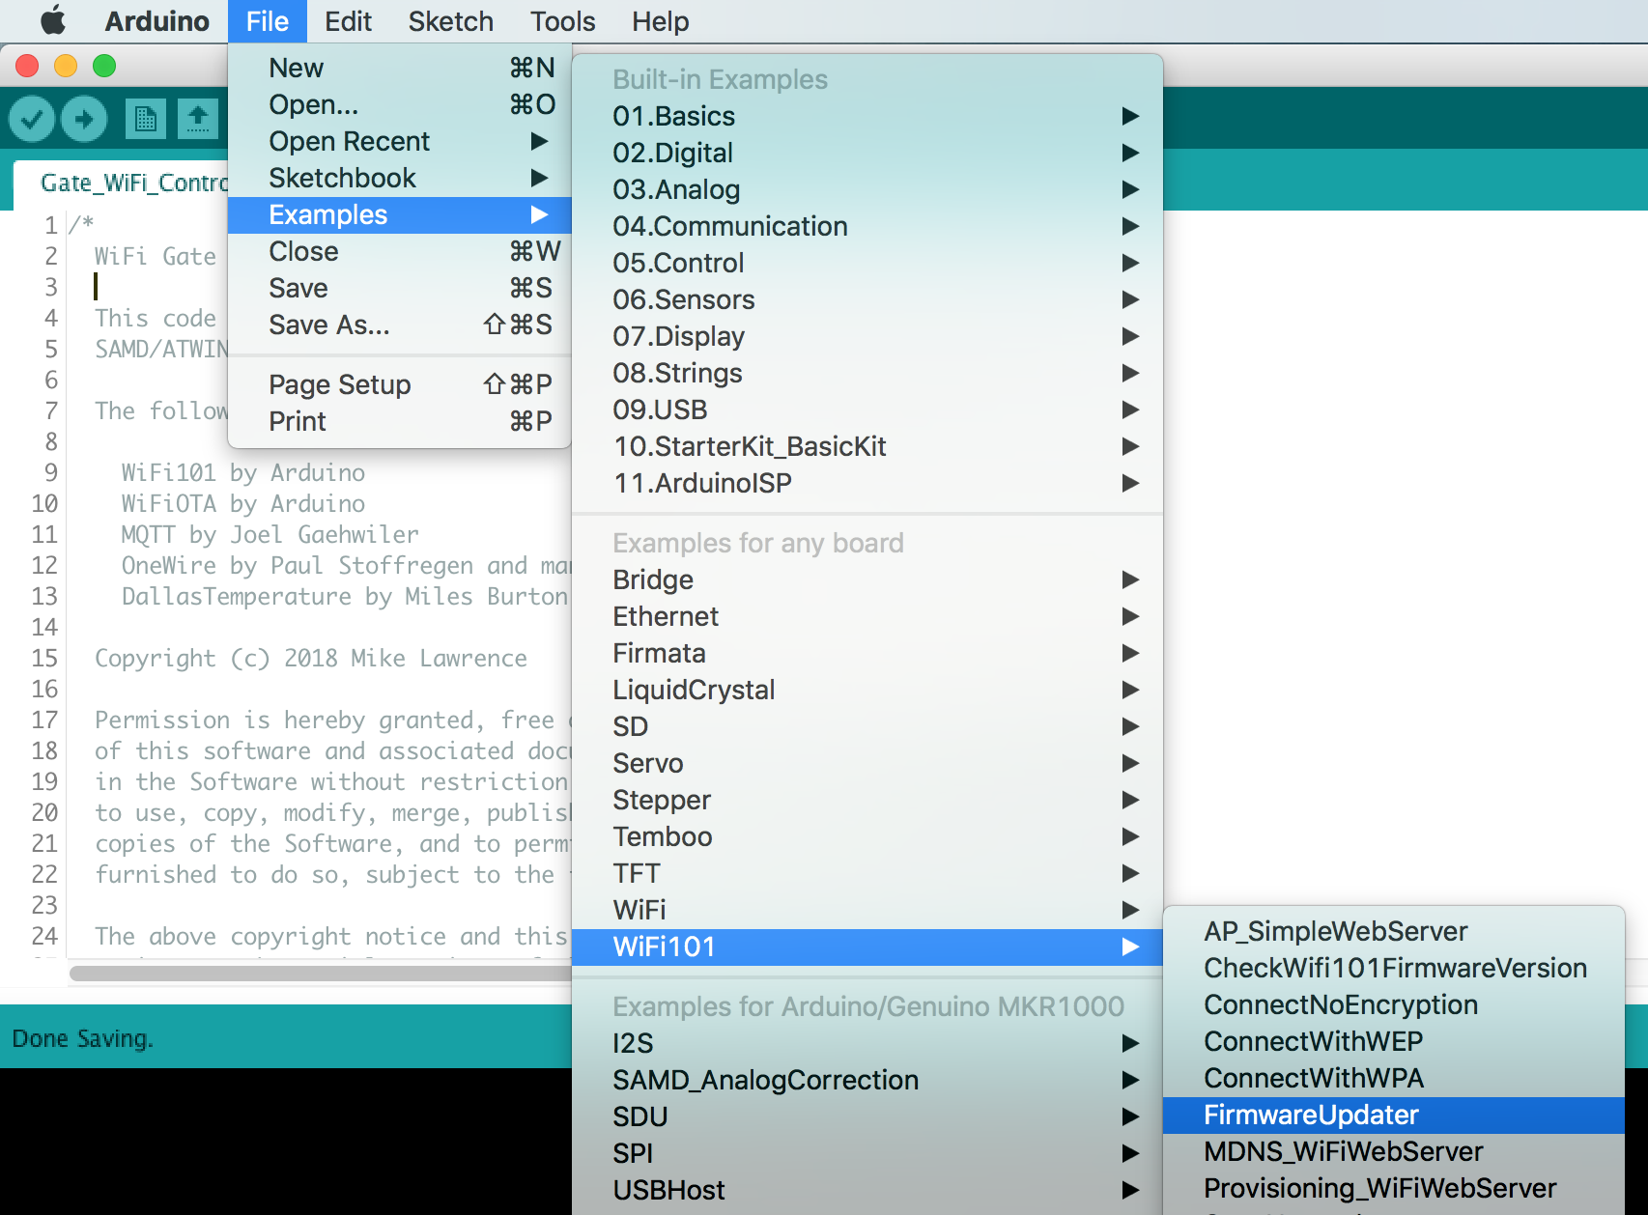
Task: Click the Upload arrow toolbar icon
Action: click(84, 120)
